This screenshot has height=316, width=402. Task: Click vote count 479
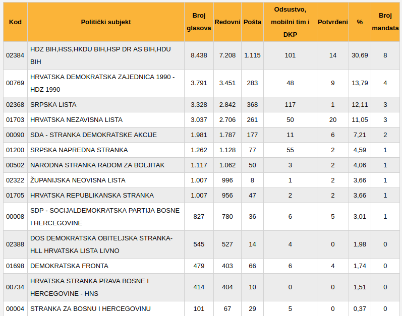tap(199, 266)
